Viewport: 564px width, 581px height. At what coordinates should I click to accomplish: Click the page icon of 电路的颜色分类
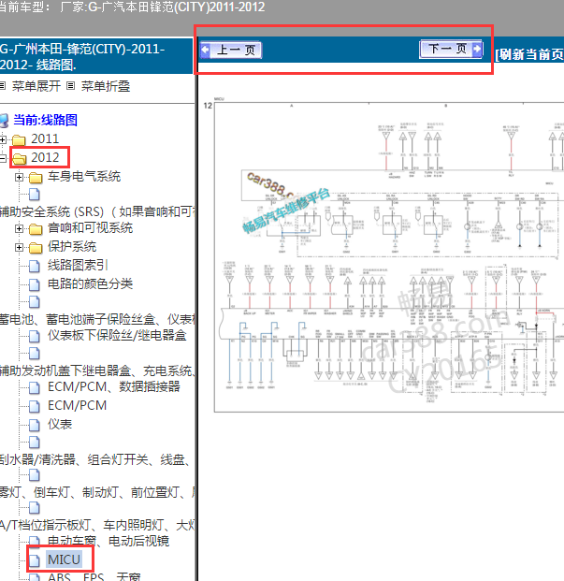[x=35, y=284]
